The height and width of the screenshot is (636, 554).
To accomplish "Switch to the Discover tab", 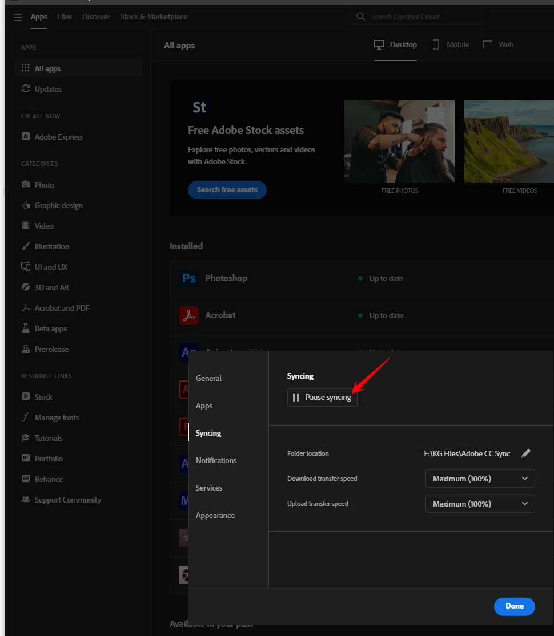I will pos(97,17).
